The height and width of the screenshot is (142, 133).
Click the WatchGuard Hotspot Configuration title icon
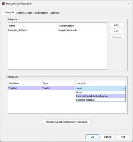click(4, 4)
